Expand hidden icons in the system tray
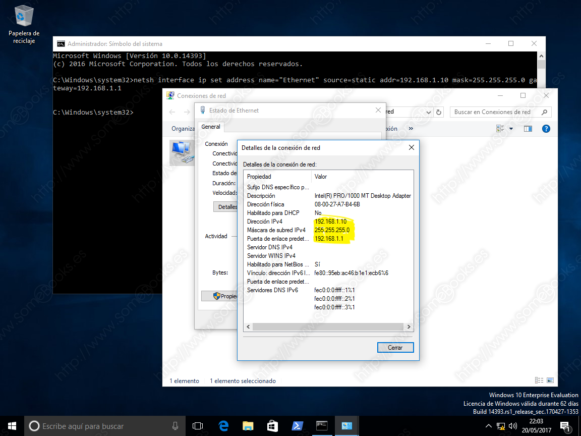The width and height of the screenshot is (581, 436). 489,426
